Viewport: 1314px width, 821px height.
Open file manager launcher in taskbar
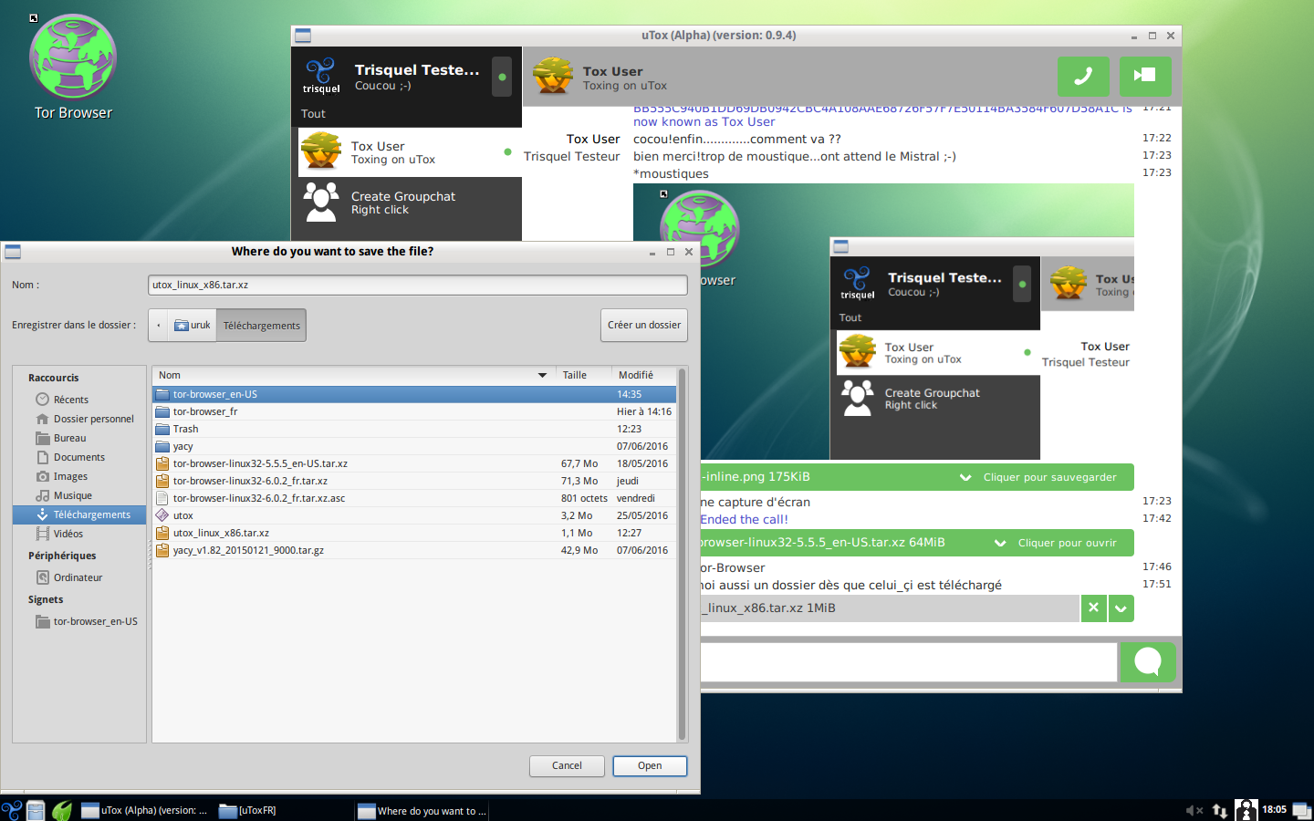pyautogui.click(x=36, y=810)
